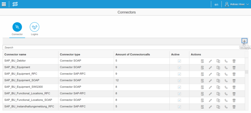Screen dimensions: 251x113
Task: Select the SAP_BU_Functional_Locations_SOAP name cell
Action: 30,100
